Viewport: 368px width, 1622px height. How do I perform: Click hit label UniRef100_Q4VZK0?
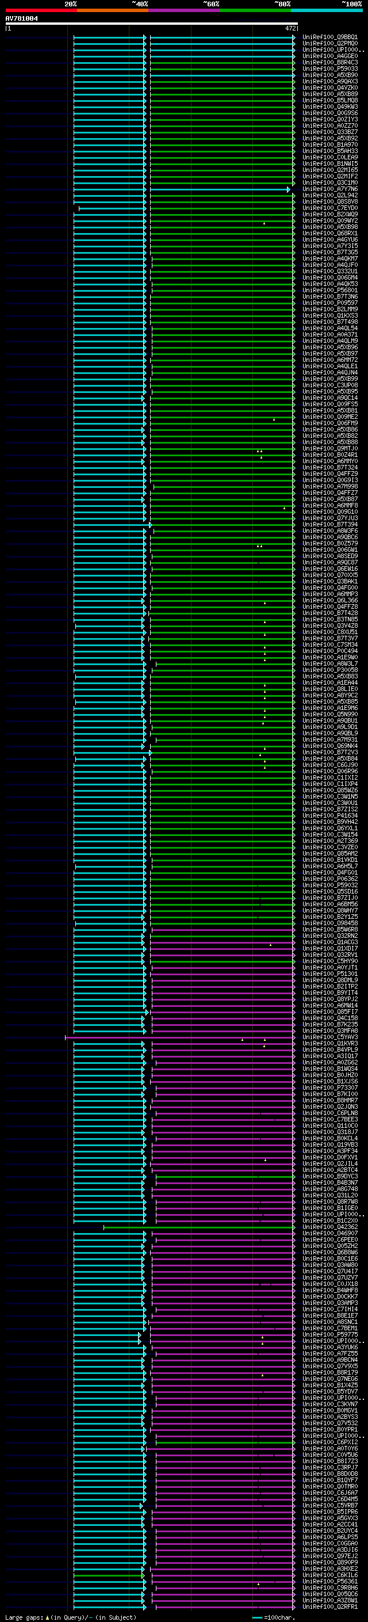coord(330,87)
